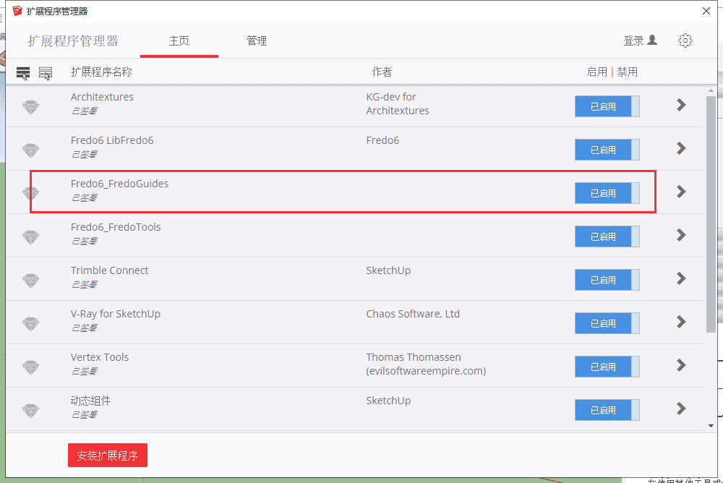The image size is (723, 483).
Task: Click the diamond icon beside V-Ray for SketchUp
Action: 30,323
